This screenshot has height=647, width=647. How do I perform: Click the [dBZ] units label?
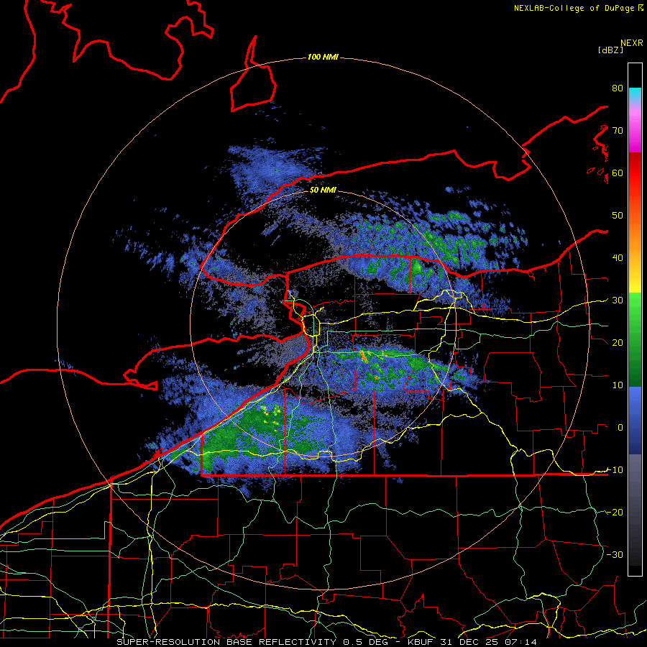[610, 50]
